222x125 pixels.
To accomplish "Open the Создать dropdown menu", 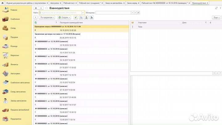I will [x=65, y=18].
